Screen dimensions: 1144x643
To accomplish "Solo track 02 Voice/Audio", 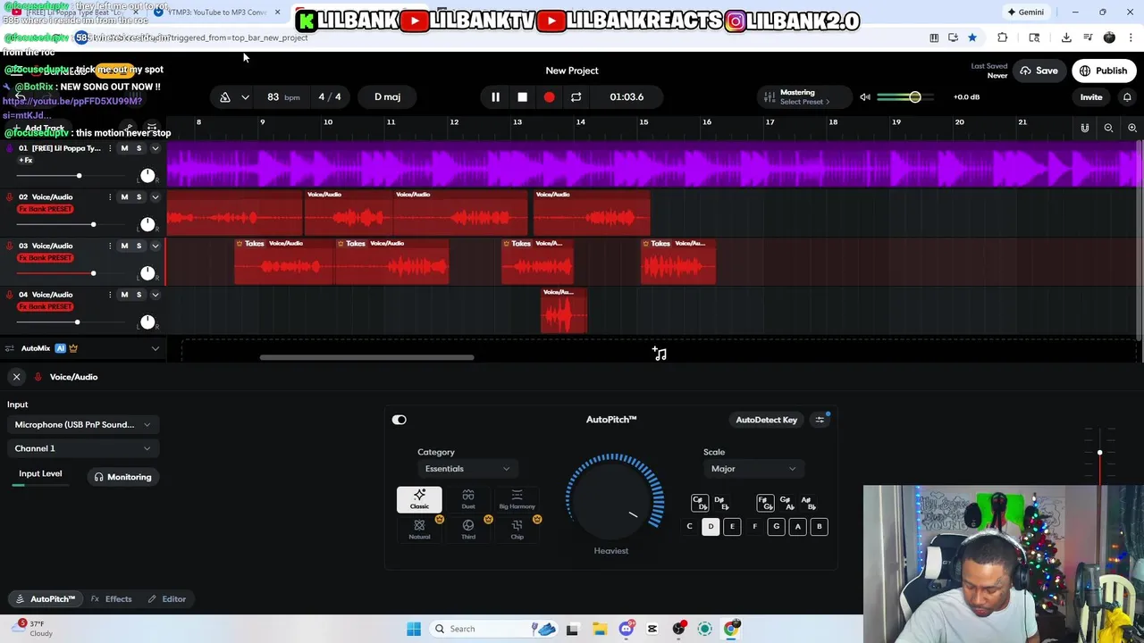I will [139, 196].
